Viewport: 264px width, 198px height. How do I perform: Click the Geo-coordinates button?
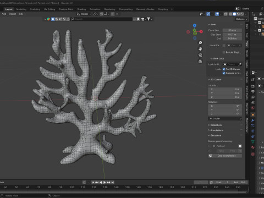click(225, 156)
